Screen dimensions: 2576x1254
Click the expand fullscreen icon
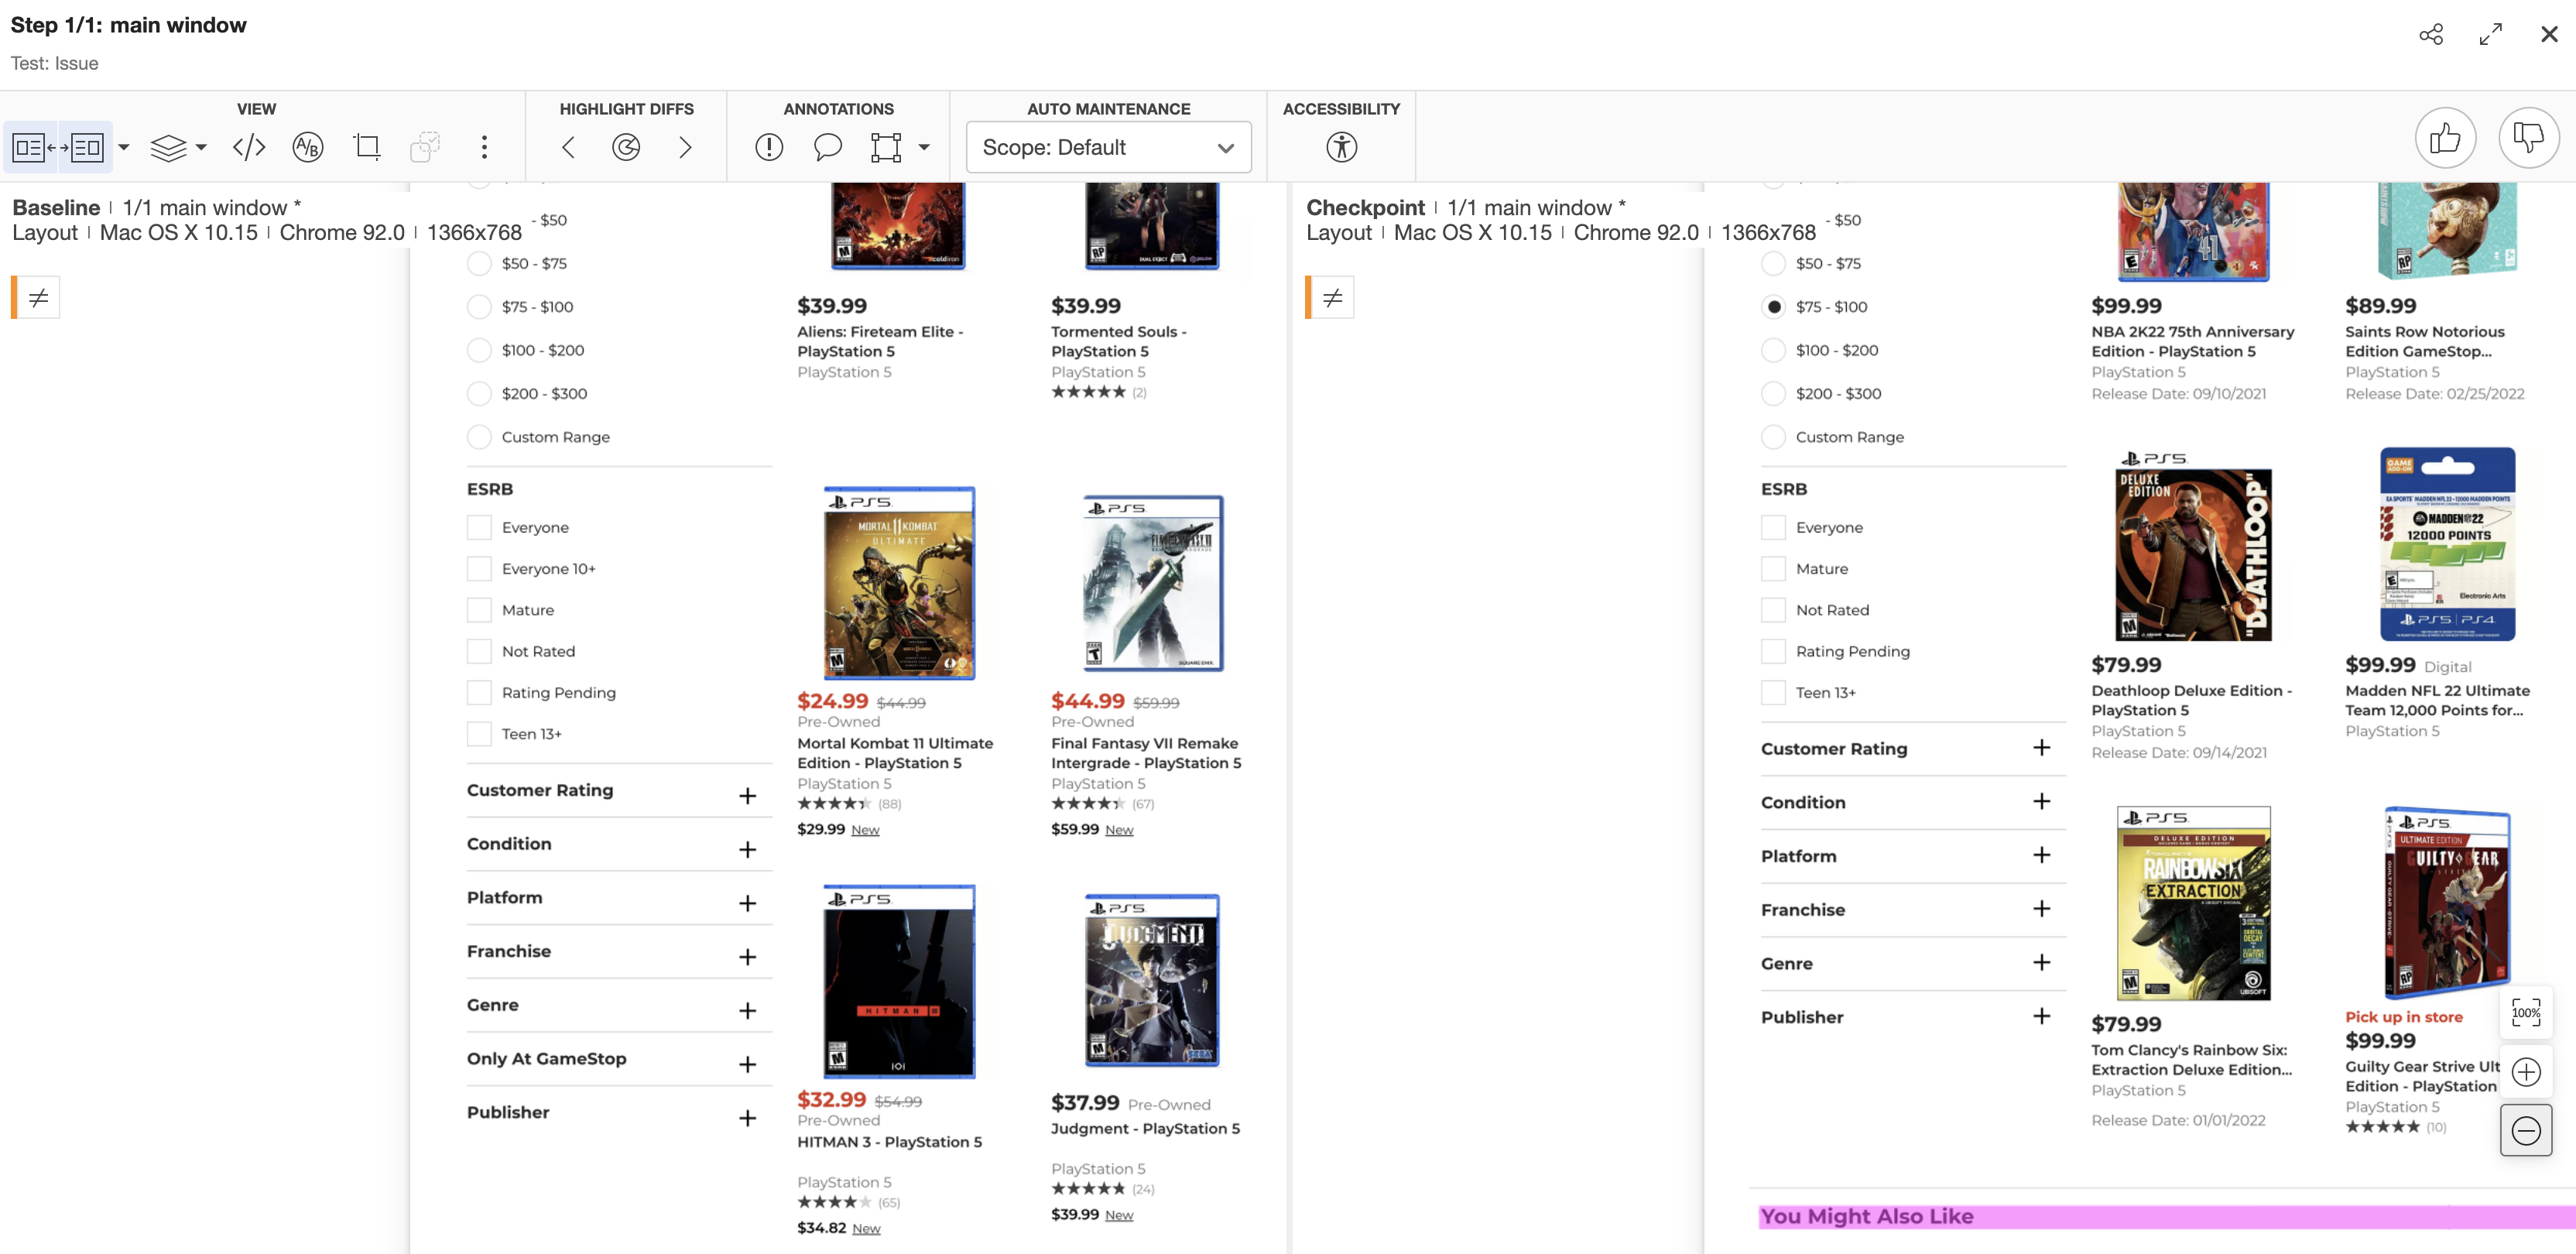coord(2490,35)
